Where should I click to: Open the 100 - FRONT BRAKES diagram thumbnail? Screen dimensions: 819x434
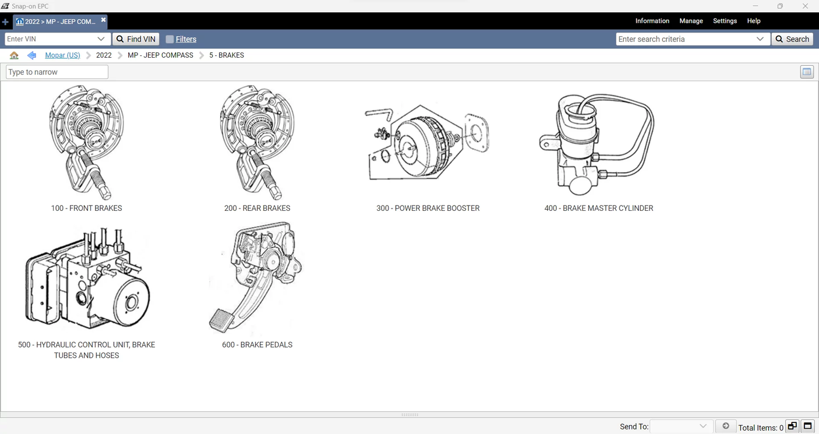[x=86, y=142]
